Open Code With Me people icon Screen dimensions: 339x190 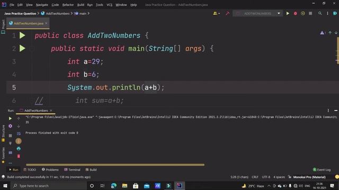click(x=216, y=13)
